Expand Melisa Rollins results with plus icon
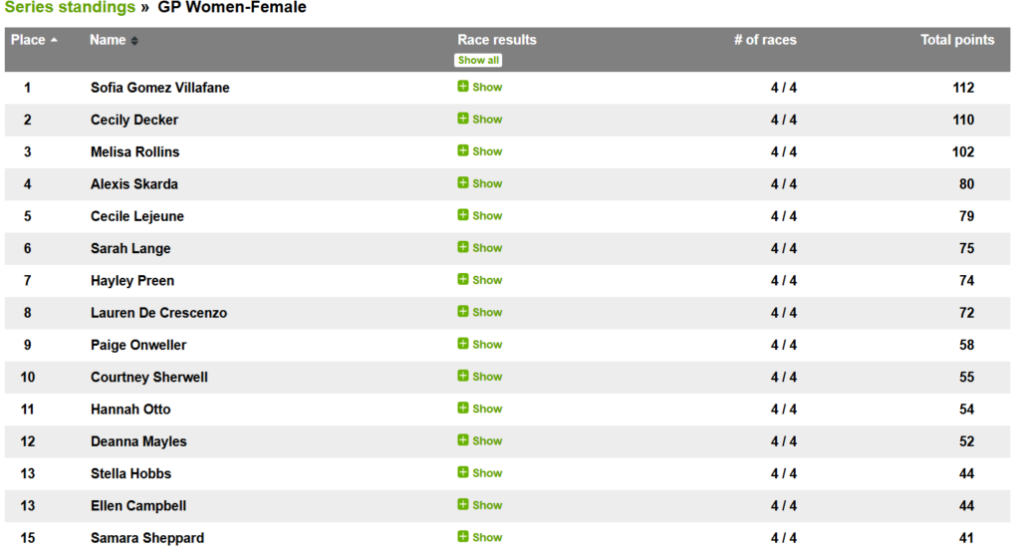 pyautogui.click(x=463, y=150)
